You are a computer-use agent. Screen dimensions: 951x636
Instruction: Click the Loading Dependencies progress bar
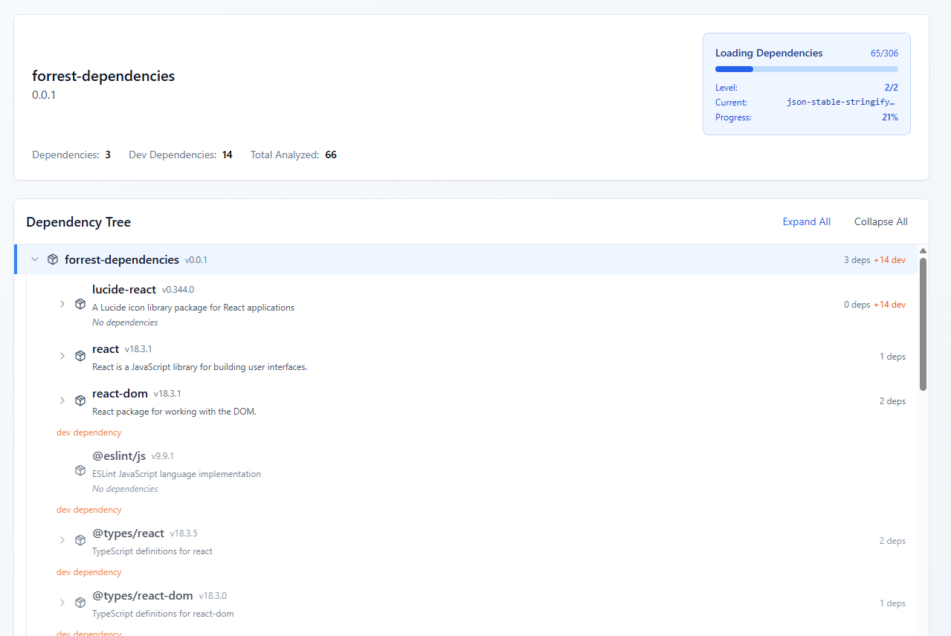806,69
